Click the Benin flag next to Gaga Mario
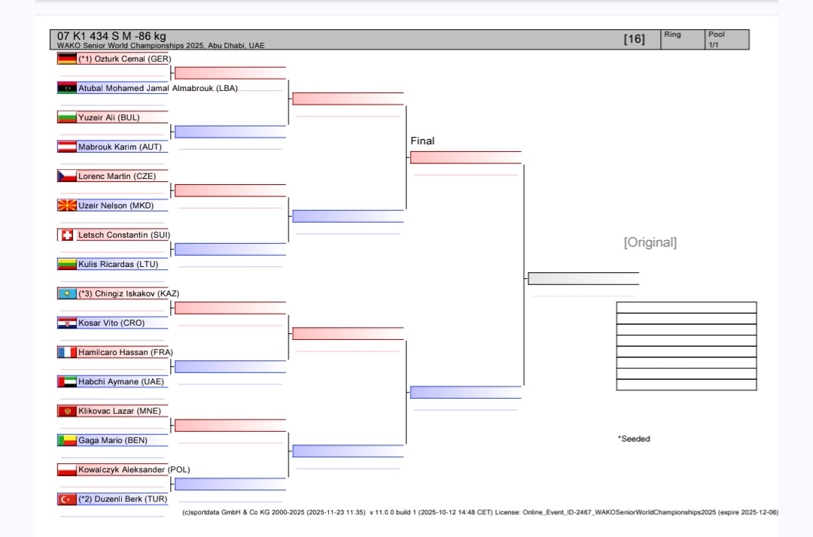This screenshot has width=813, height=537. (x=67, y=441)
